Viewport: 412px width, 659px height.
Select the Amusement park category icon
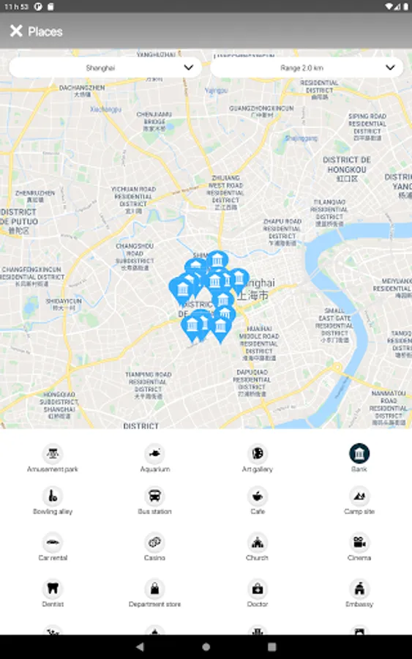click(53, 454)
